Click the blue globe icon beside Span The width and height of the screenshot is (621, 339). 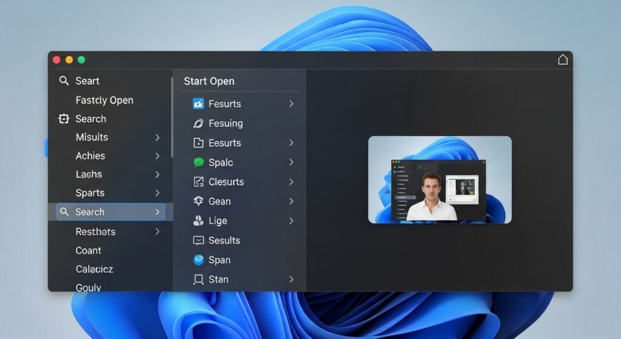point(198,260)
